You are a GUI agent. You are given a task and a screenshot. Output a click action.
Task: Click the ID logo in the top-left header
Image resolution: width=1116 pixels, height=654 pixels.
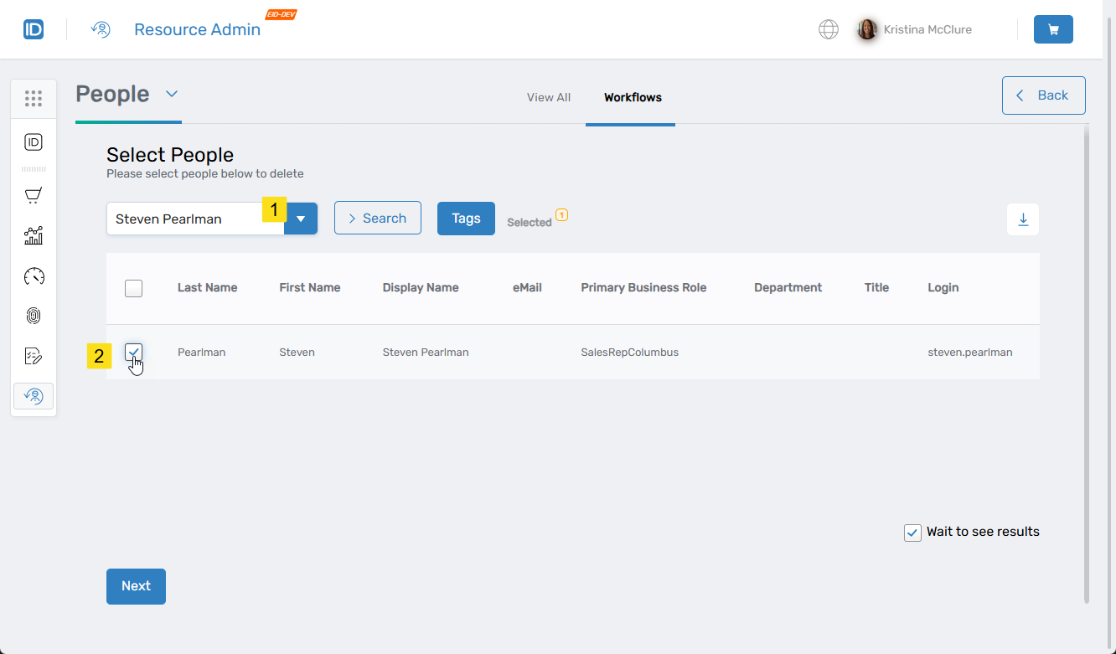coord(34,29)
